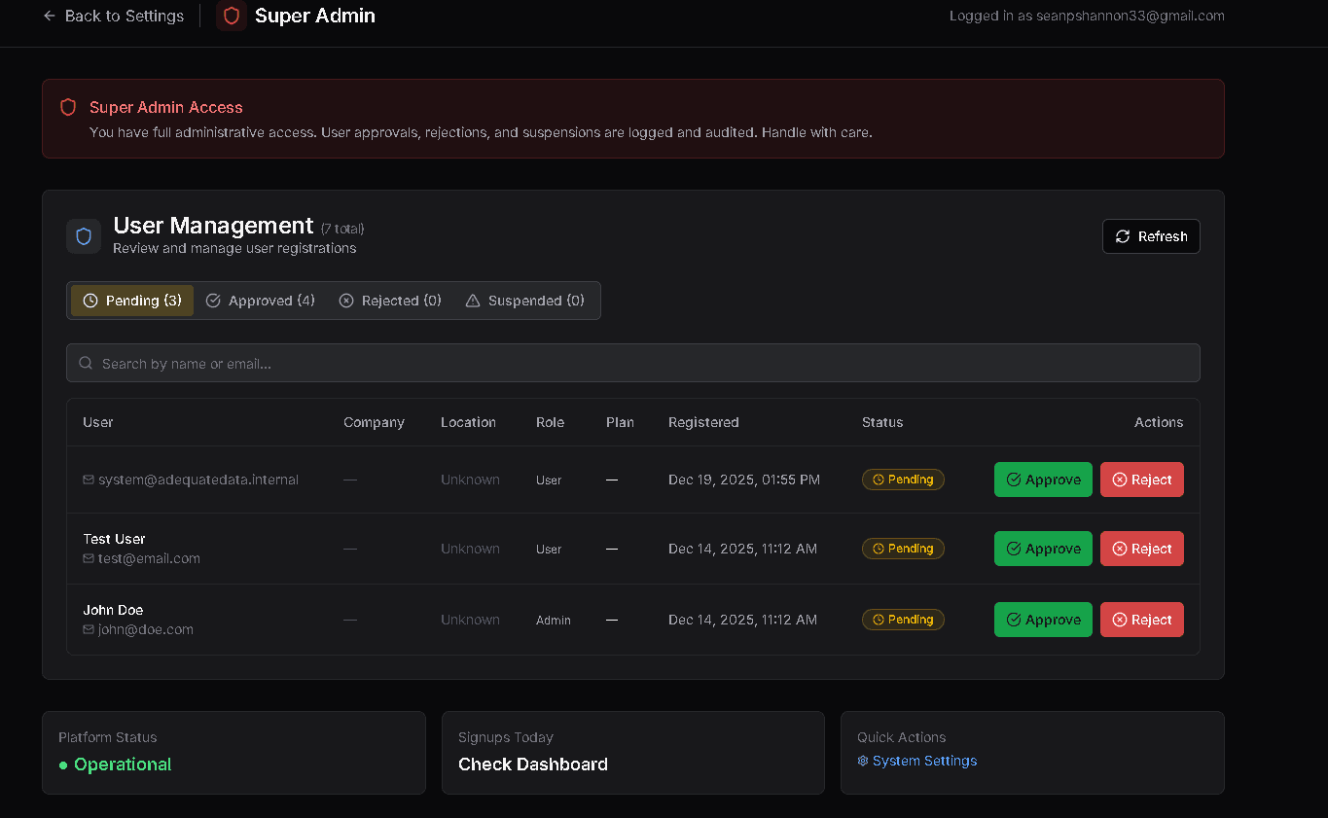Reject John Doe's registration
This screenshot has width=1328, height=818.
point(1142,620)
